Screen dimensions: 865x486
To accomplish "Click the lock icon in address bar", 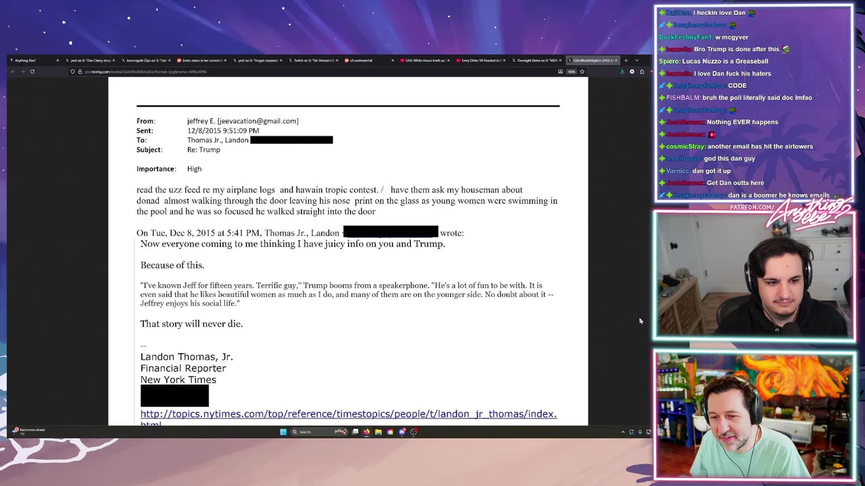I will [80, 72].
